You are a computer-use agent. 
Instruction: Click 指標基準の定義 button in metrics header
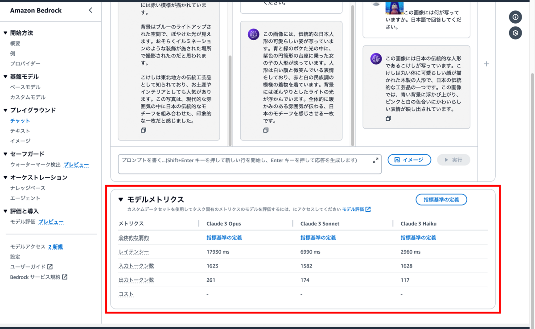[441, 200]
